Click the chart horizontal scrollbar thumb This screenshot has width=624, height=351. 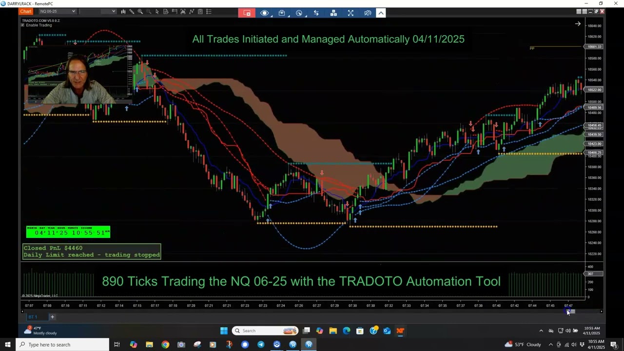point(571,312)
